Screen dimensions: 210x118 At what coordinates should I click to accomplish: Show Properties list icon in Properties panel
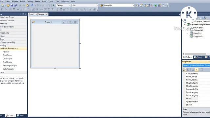(x=193, y=69)
